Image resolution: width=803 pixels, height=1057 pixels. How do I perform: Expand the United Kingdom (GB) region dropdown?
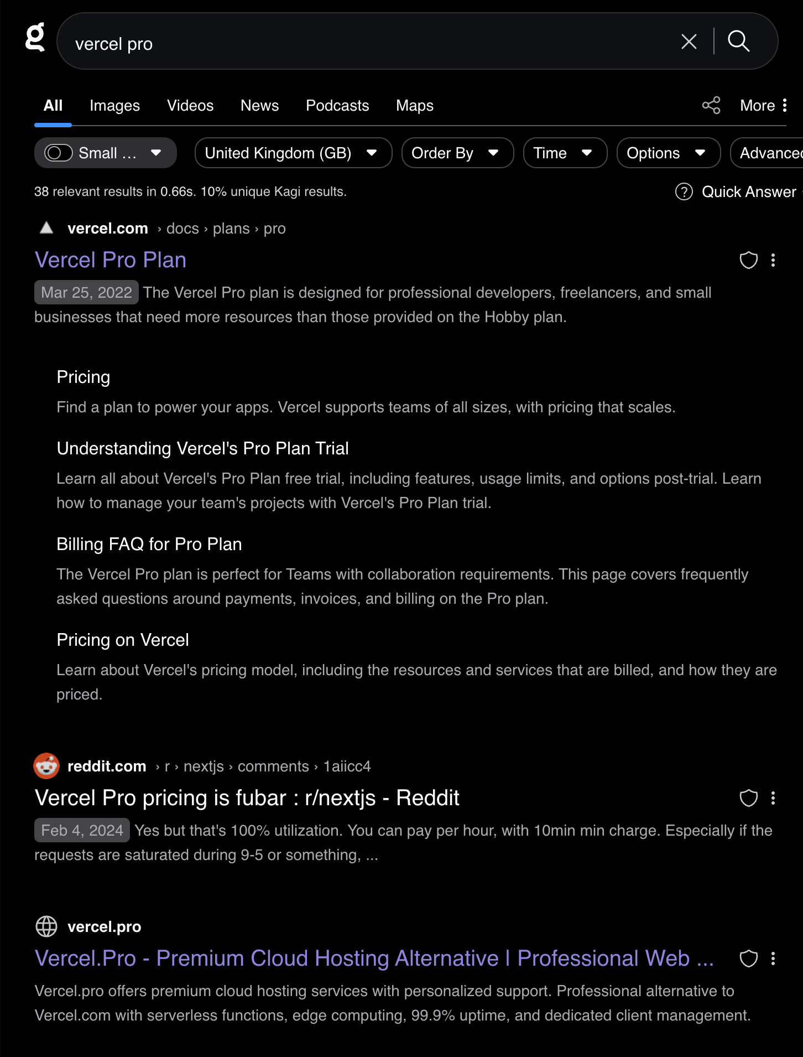(x=293, y=153)
